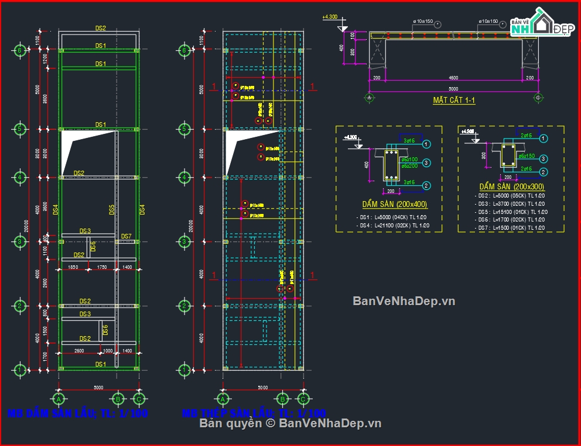Select grid bubble A under left beam plan
The image size is (581, 446).
click(58, 399)
